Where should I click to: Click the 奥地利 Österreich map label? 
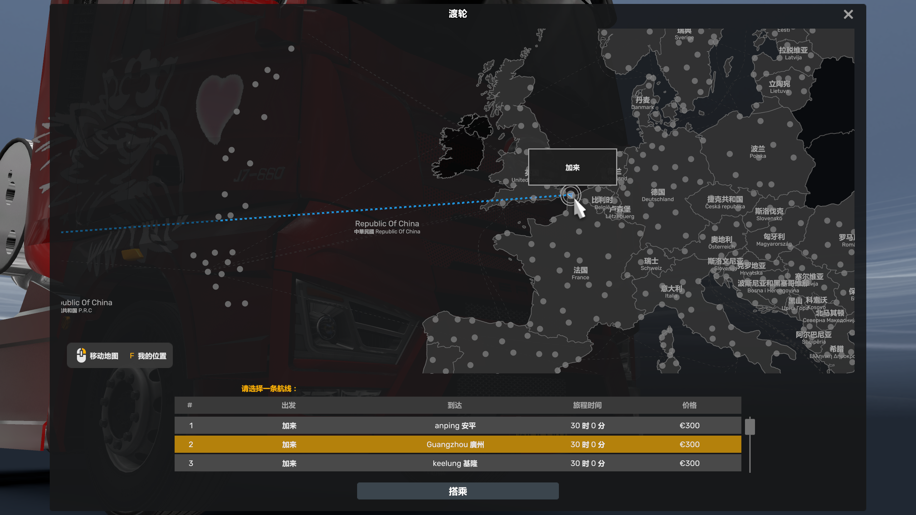[x=721, y=242]
